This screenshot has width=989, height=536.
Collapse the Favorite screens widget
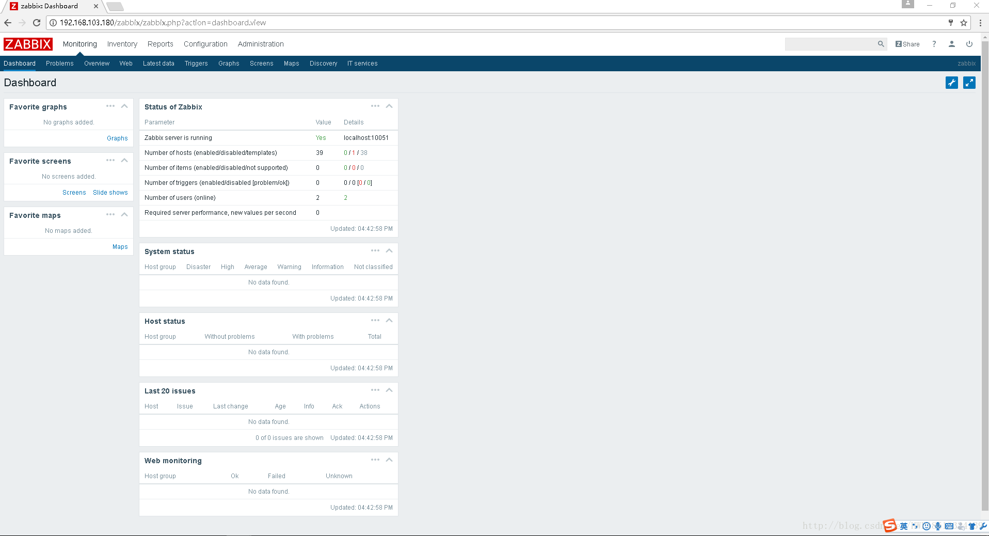(124, 161)
